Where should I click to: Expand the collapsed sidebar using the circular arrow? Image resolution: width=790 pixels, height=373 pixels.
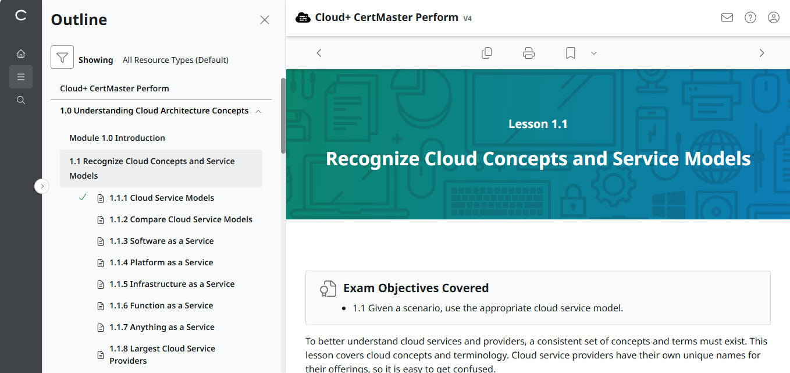(42, 186)
